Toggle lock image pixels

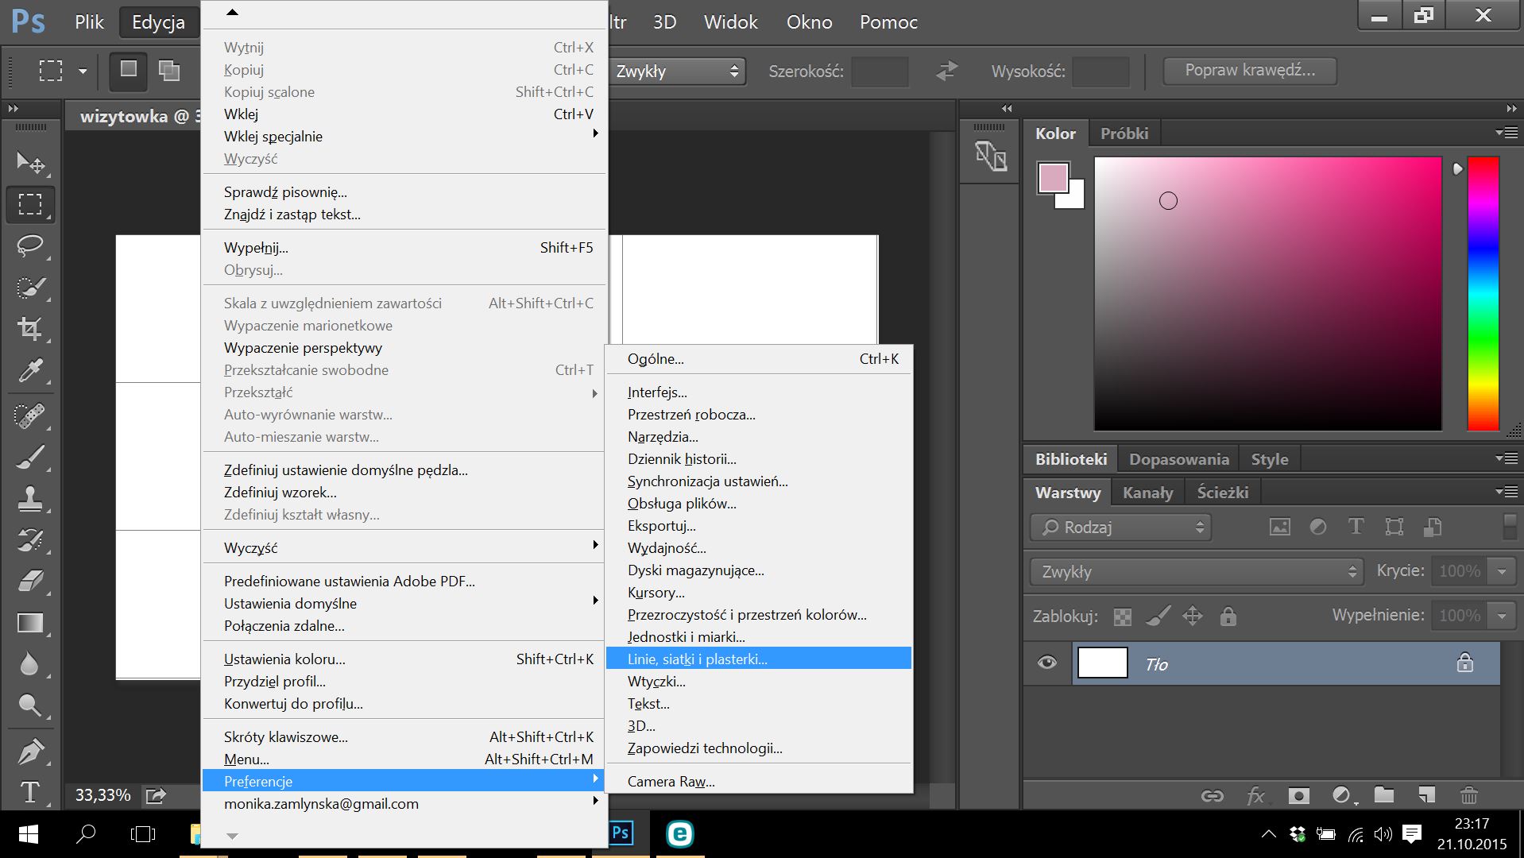tap(1158, 615)
